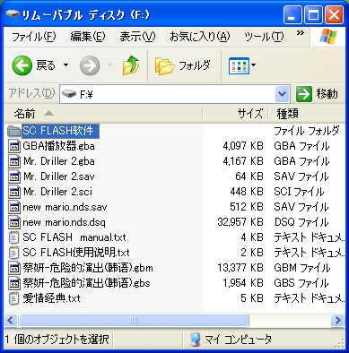Click the green Back arrow button
Image resolution: width=349 pixels, height=353 pixels.
pos(22,65)
